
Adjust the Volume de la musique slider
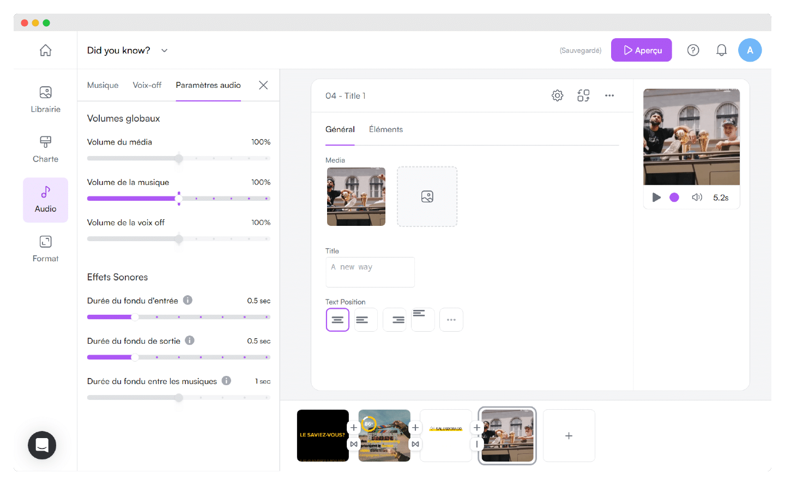click(x=179, y=199)
